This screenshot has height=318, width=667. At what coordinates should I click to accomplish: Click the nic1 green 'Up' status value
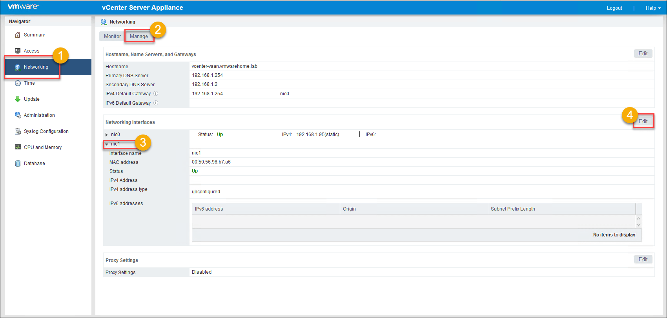[x=195, y=171]
